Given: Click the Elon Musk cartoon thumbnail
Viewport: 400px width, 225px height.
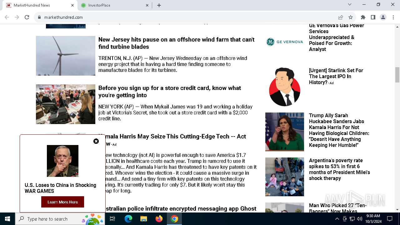Looking at the screenshot, I should [x=285, y=87].
